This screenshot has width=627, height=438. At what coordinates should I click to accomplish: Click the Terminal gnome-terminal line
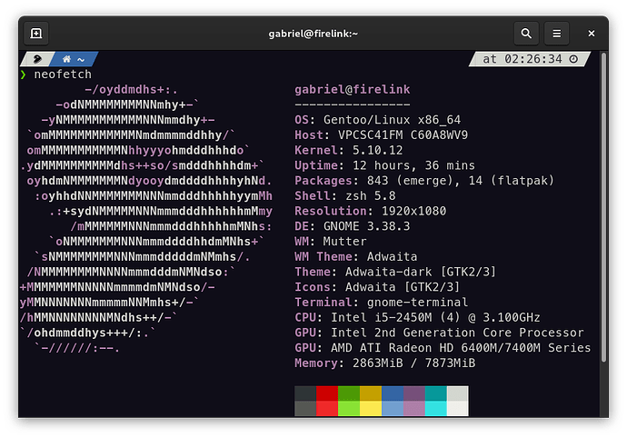(381, 302)
